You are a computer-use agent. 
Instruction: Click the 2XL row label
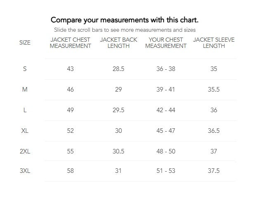[x=25, y=151]
